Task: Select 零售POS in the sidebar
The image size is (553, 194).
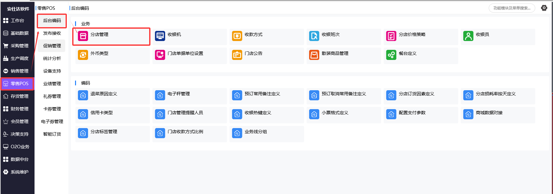Action: 17,84
